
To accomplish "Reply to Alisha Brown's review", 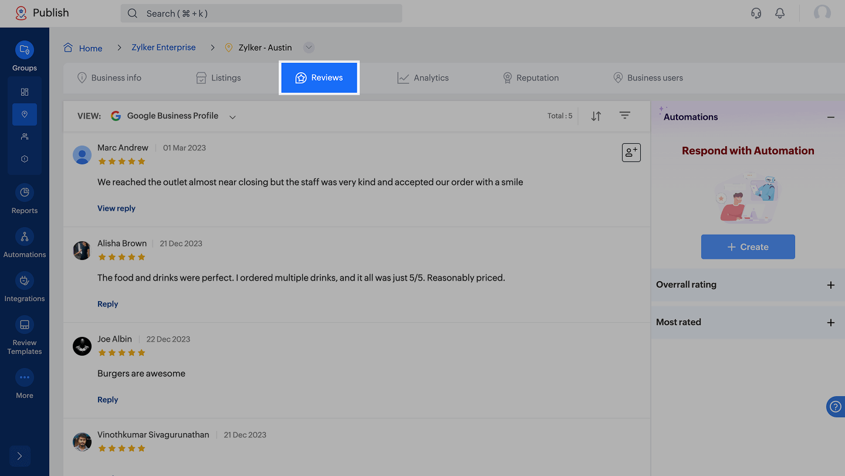I will tap(108, 304).
